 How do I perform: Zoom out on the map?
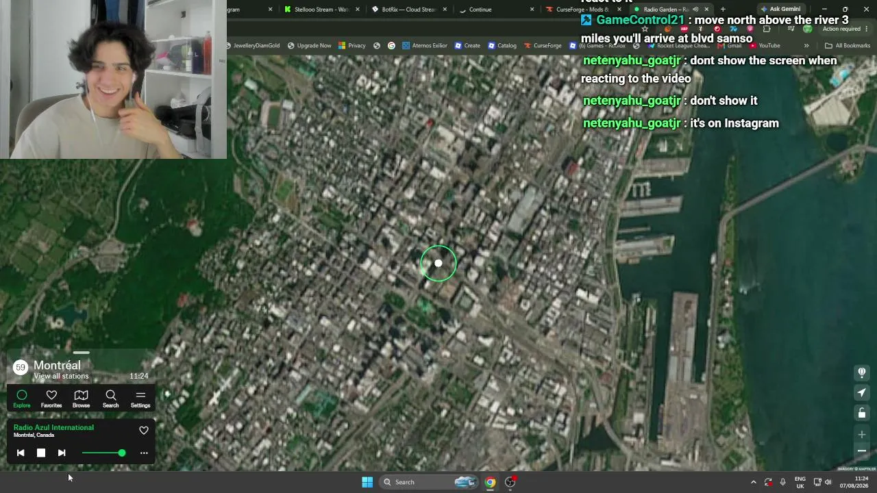[862, 451]
